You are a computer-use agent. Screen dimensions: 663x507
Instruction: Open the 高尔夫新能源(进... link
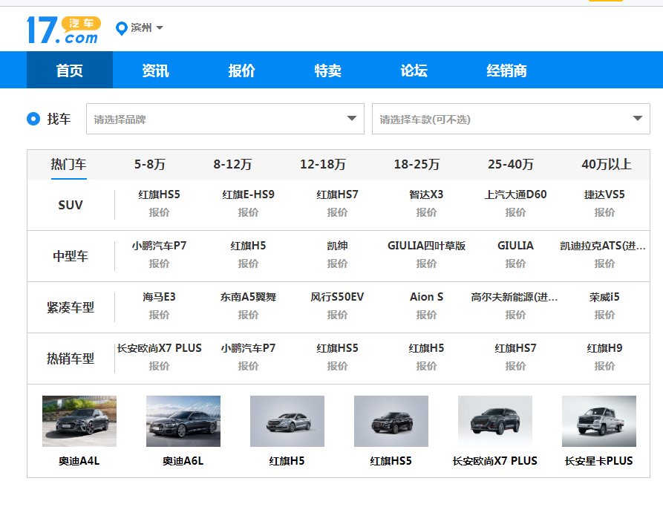(x=515, y=297)
